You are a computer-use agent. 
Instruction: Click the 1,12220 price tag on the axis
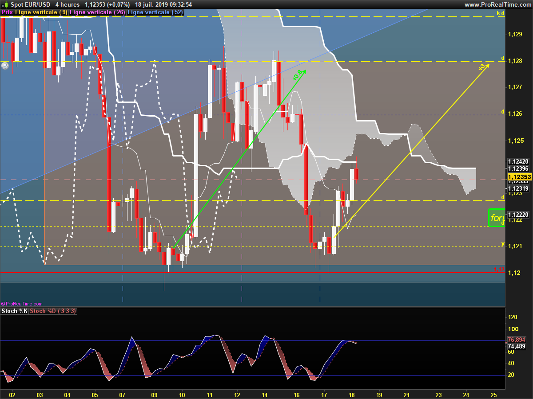[518, 215]
